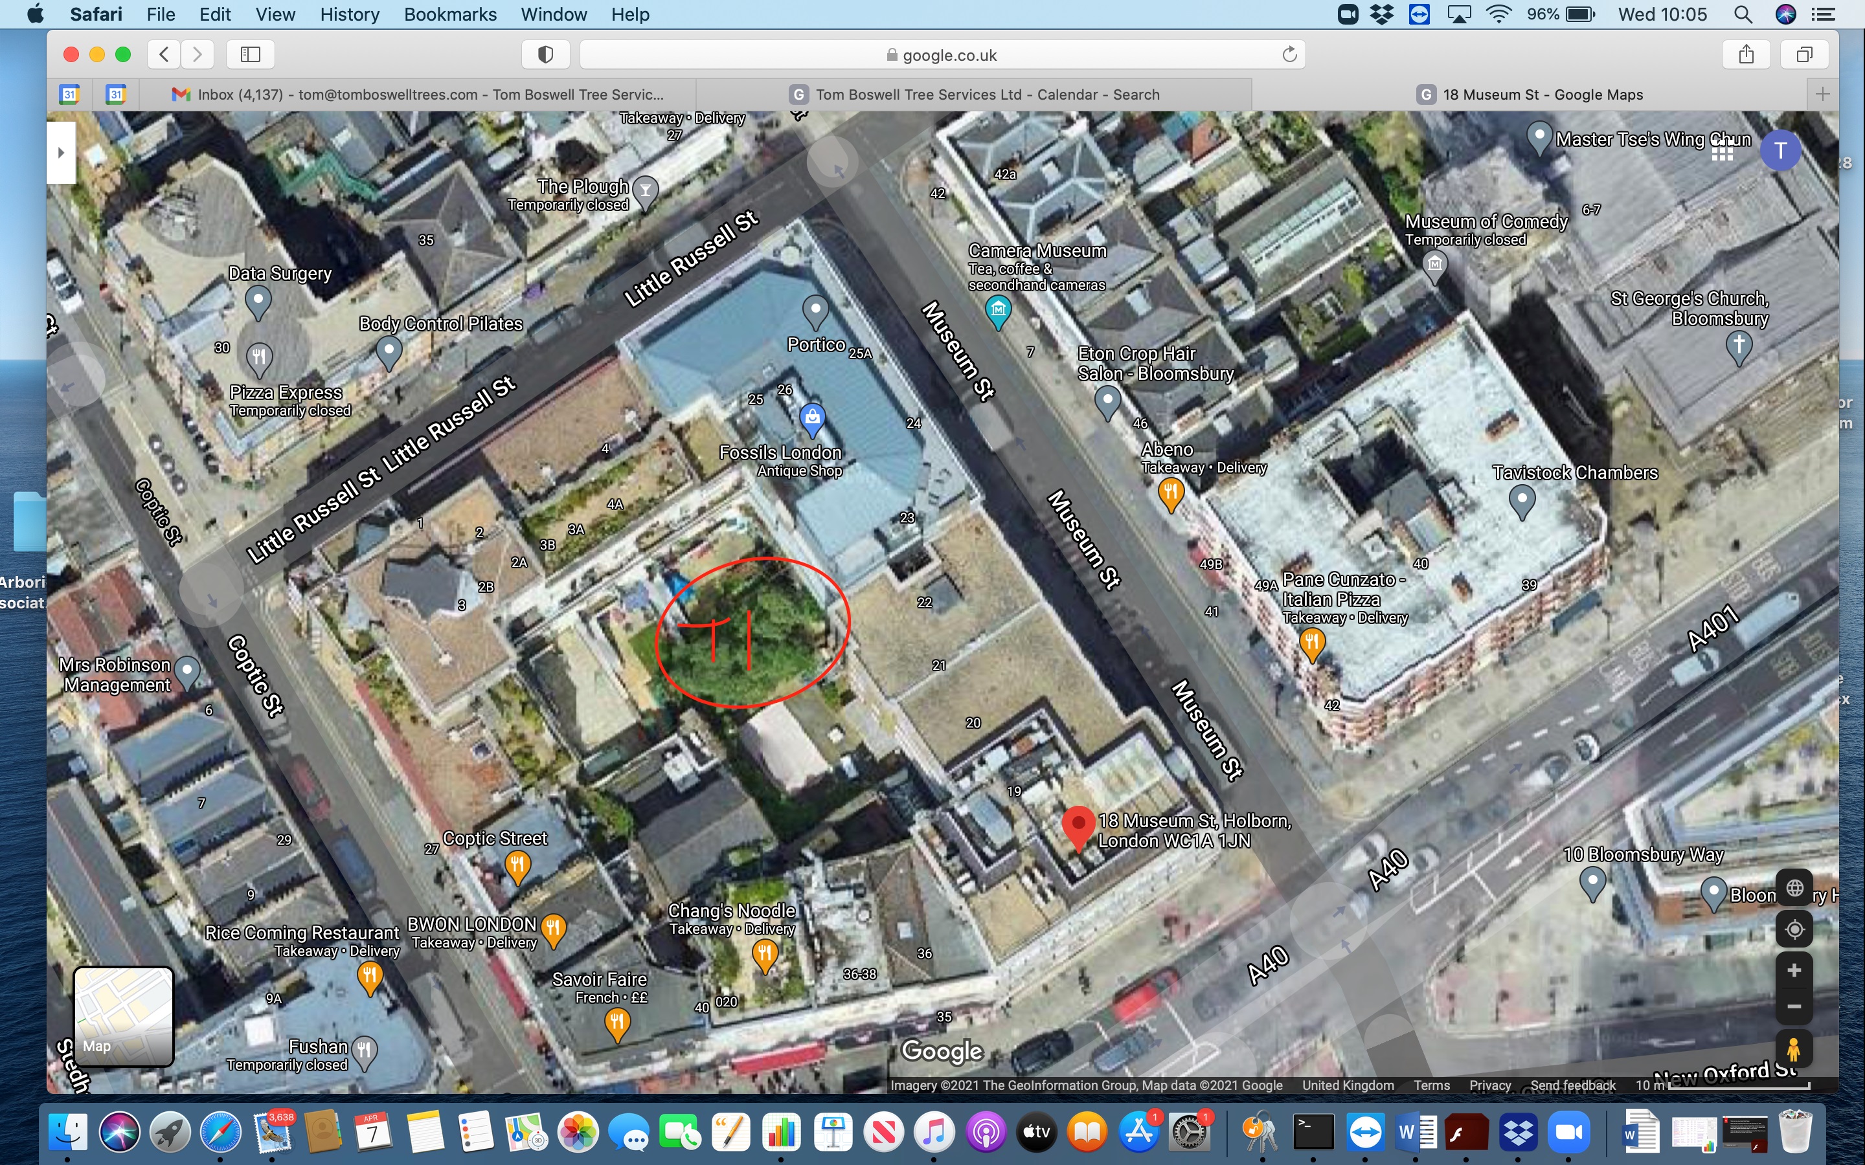Viewport: 1865px width, 1165px height.
Task: Click the show your location button
Action: point(1794,929)
